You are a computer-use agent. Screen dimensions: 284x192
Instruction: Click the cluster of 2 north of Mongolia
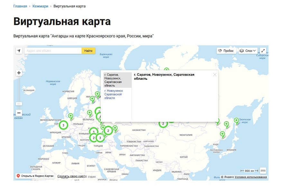(x=163, y=124)
